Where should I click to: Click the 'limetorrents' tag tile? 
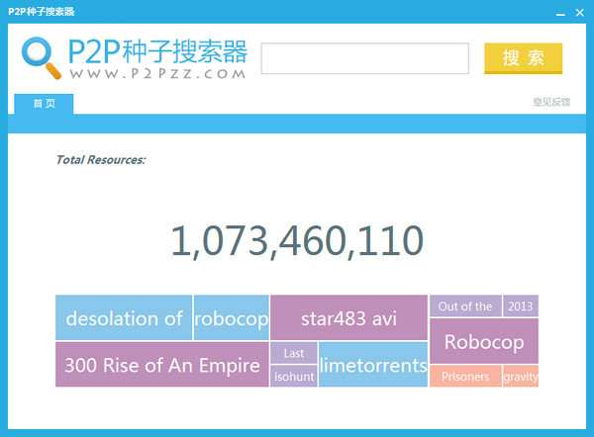click(373, 365)
